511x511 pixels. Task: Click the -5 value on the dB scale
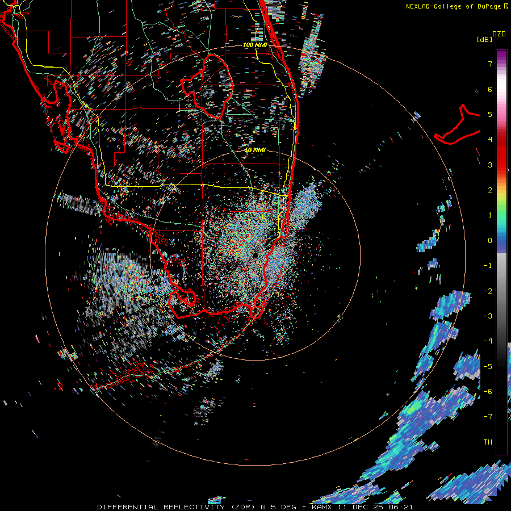click(488, 367)
